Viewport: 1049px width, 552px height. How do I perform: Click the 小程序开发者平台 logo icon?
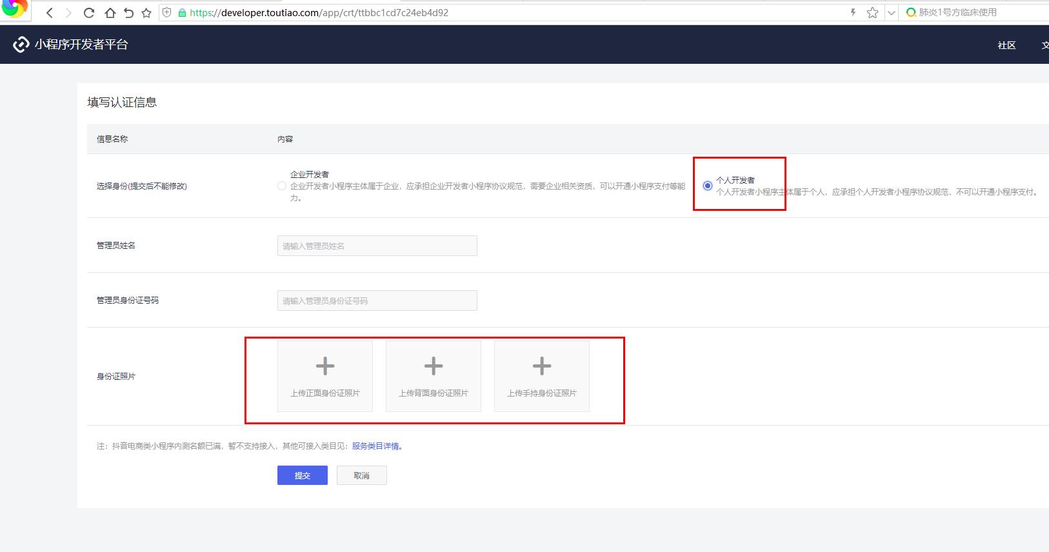click(x=21, y=44)
